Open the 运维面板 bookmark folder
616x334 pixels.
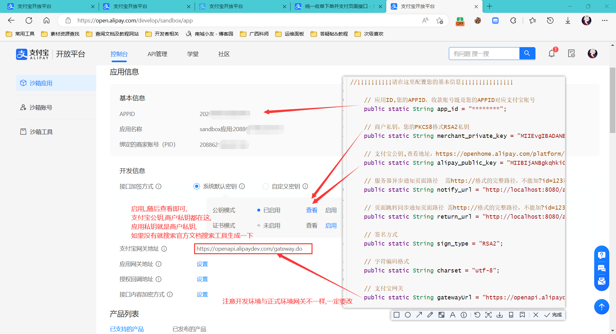(290, 34)
